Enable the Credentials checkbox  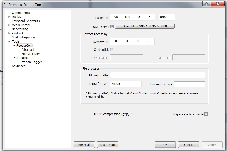[x=112, y=49]
